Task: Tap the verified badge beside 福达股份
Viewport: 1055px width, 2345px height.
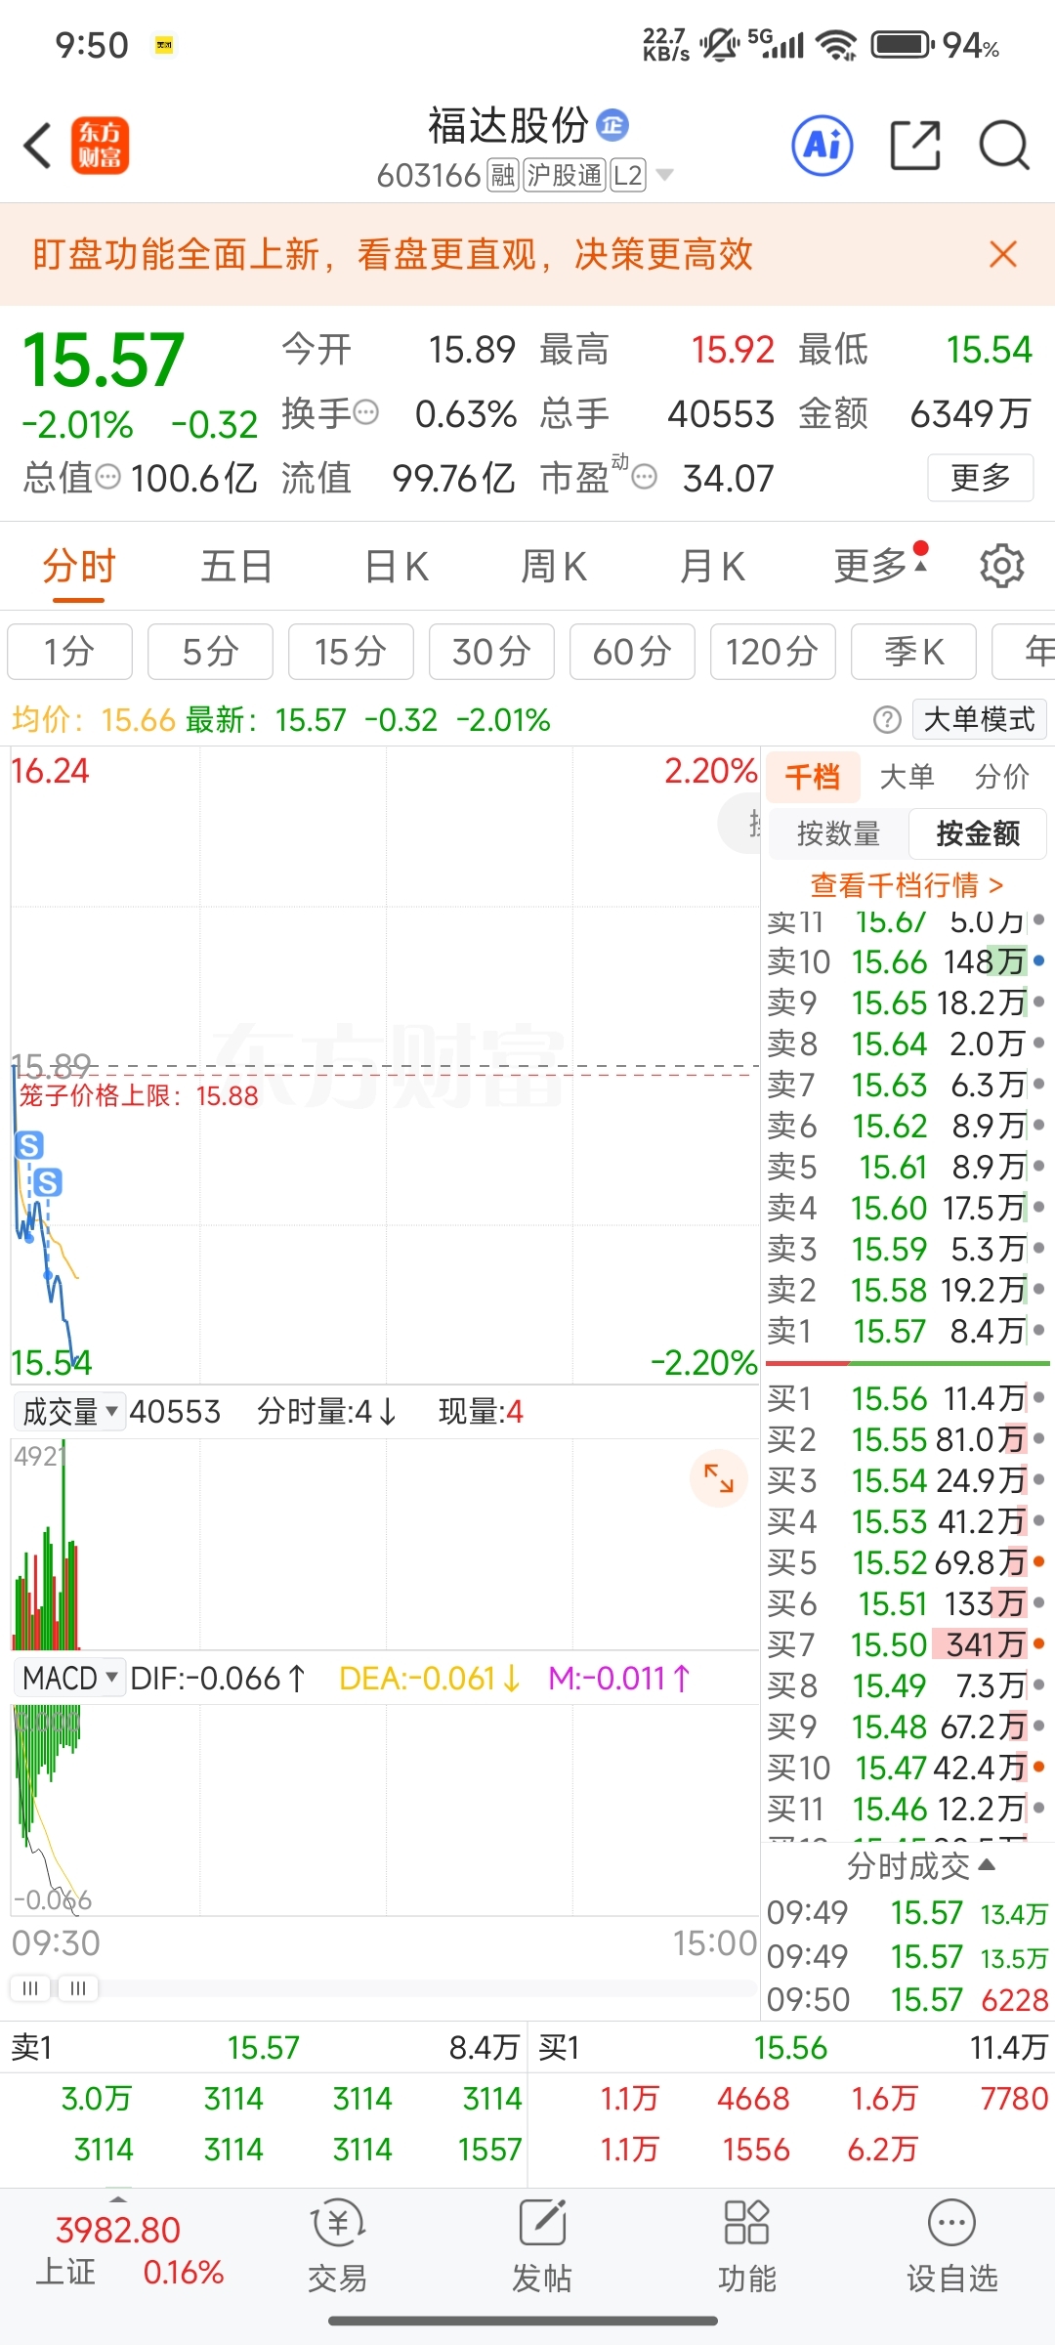Action: pyautogui.click(x=612, y=124)
